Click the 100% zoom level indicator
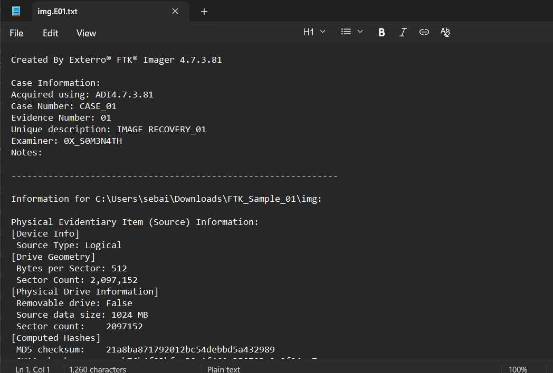The height and width of the screenshot is (373, 553). [x=518, y=369]
